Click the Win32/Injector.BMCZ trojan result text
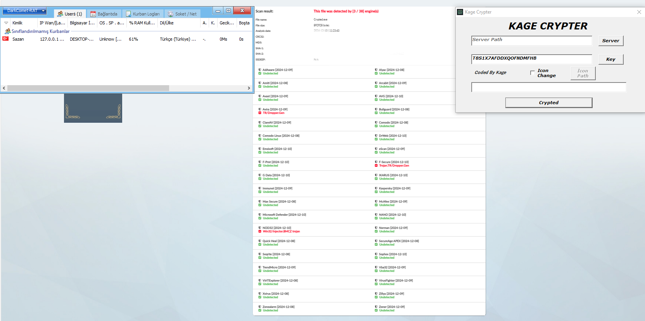The width and height of the screenshot is (645, 321). 281,232
